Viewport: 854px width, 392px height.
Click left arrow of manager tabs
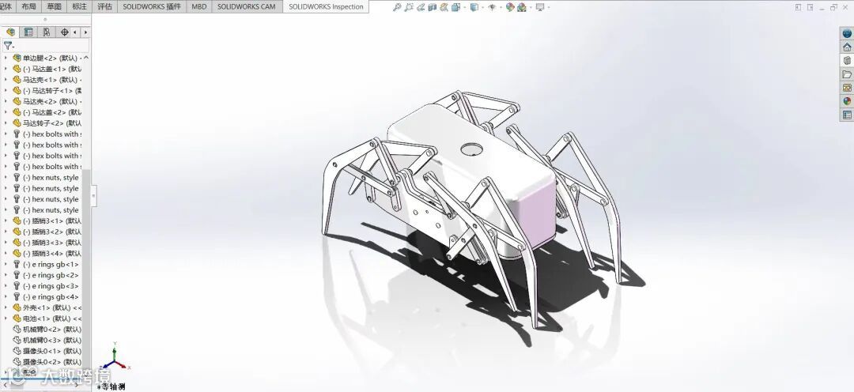click(x=75, y=32)
